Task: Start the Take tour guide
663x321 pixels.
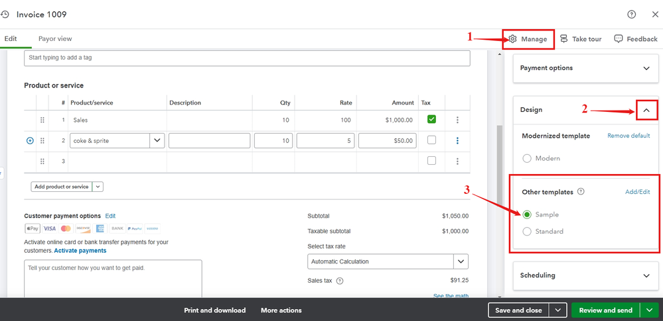Action: [x=581, y=39]
